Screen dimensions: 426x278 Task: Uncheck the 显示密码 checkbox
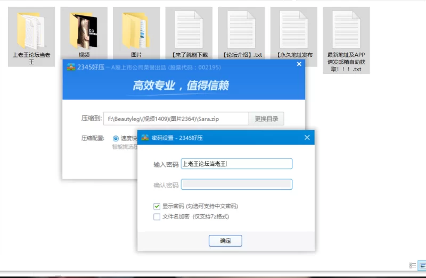157,206
